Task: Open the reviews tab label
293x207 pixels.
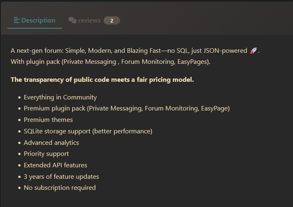Action: pos(89,20)
